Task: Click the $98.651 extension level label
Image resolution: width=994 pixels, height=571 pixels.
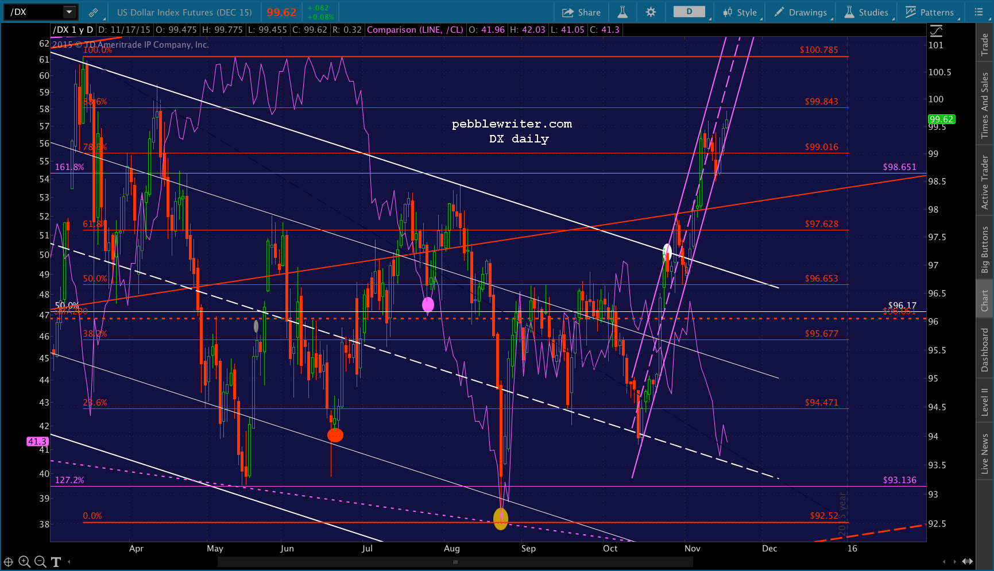Action: point(899,167)
